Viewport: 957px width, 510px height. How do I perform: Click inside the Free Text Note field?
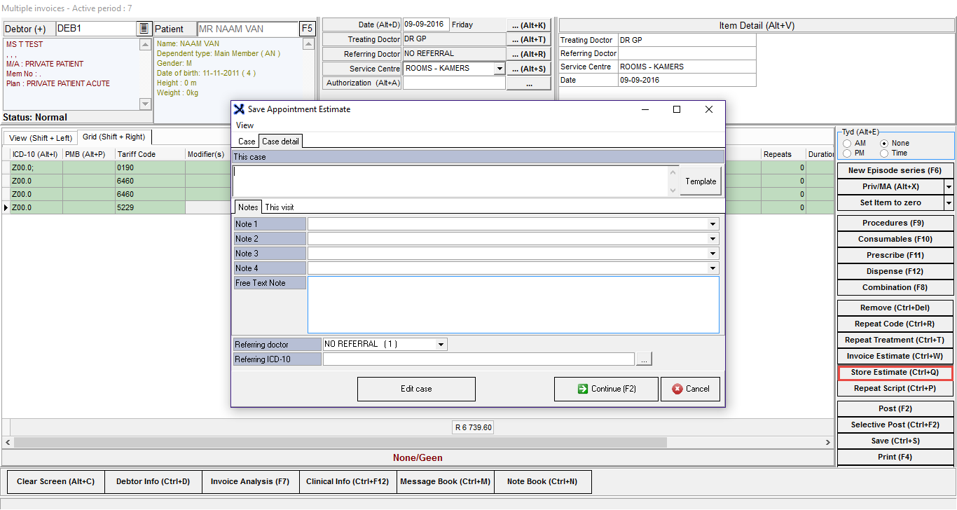[513, 305]
